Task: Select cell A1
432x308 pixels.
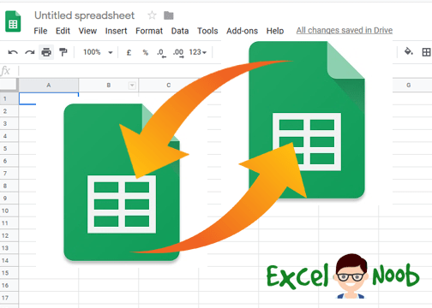Action: pos(49,98)
